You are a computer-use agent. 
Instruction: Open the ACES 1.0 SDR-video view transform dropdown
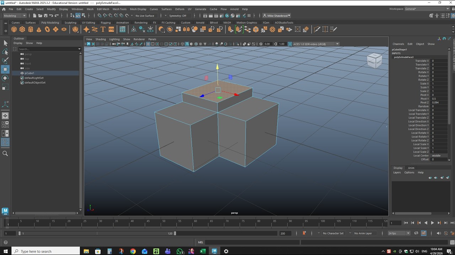(x=316, y=44)
